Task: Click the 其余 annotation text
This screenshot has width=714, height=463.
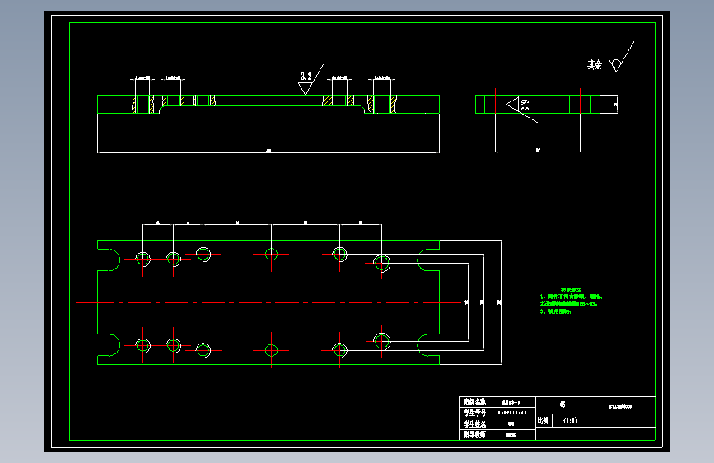Action: 595,65
